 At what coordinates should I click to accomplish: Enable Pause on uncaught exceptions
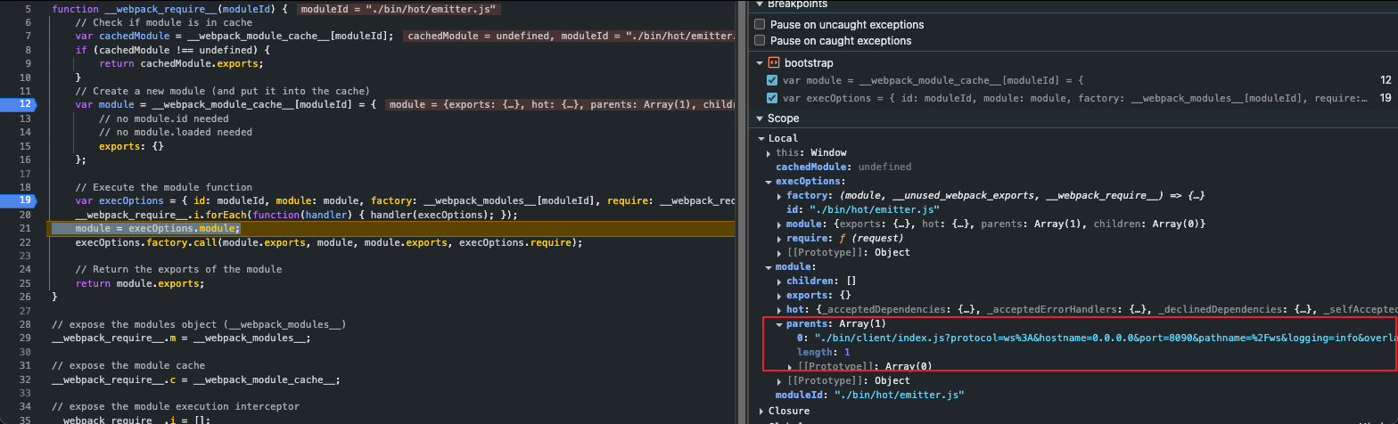coord(760,25)
